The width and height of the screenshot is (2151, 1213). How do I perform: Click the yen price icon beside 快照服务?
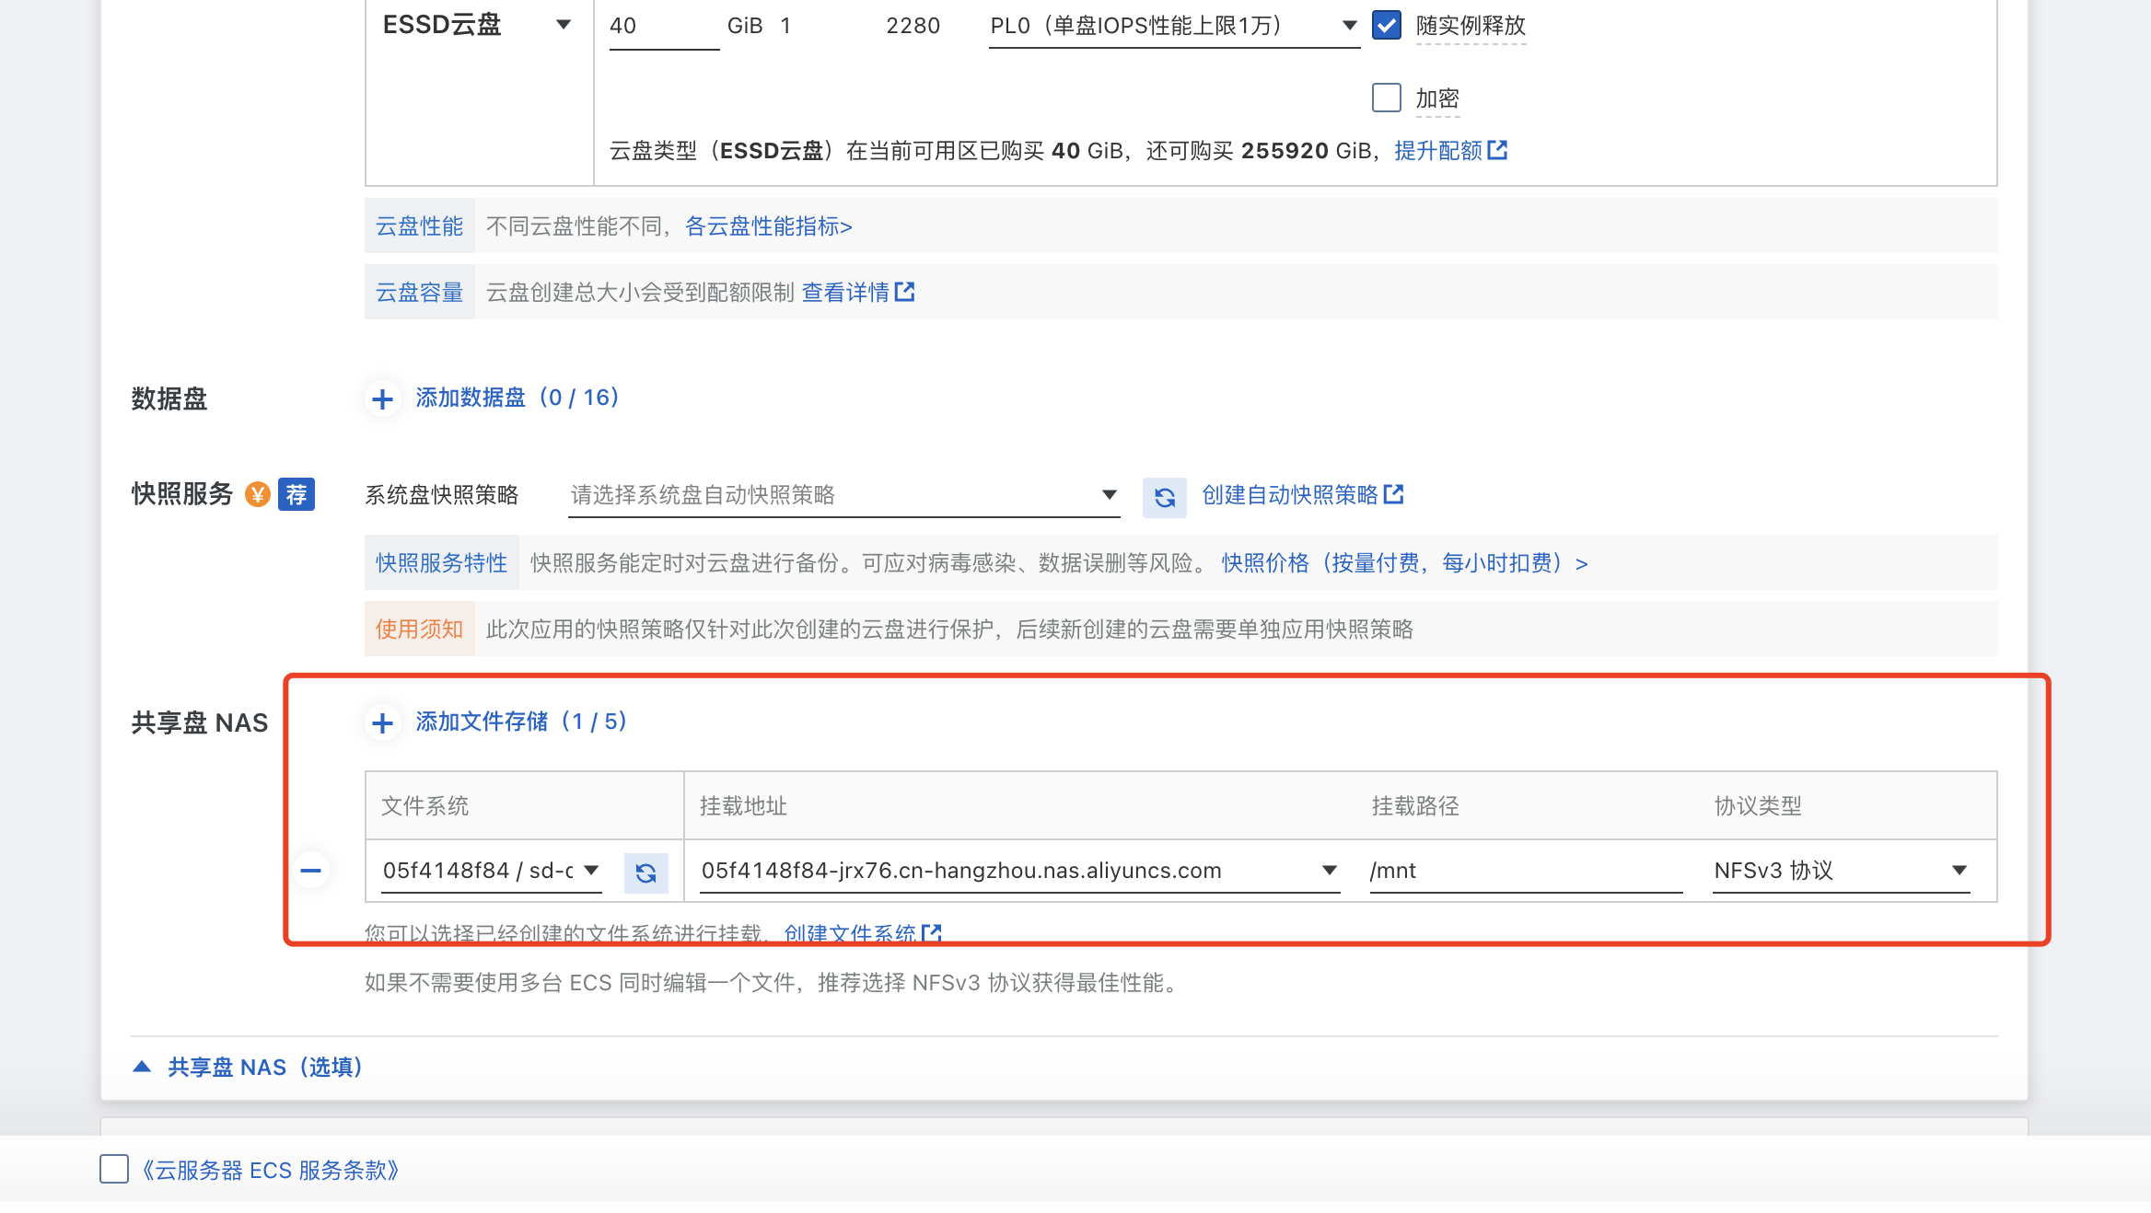point(258,494)
